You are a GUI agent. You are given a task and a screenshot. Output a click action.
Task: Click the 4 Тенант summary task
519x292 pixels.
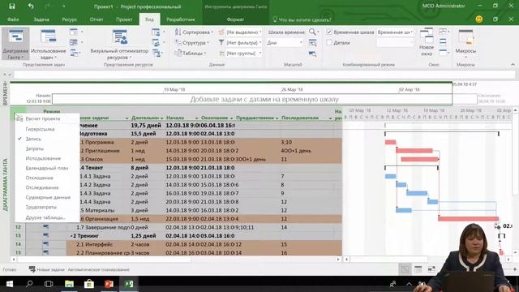tap(92, 168)
